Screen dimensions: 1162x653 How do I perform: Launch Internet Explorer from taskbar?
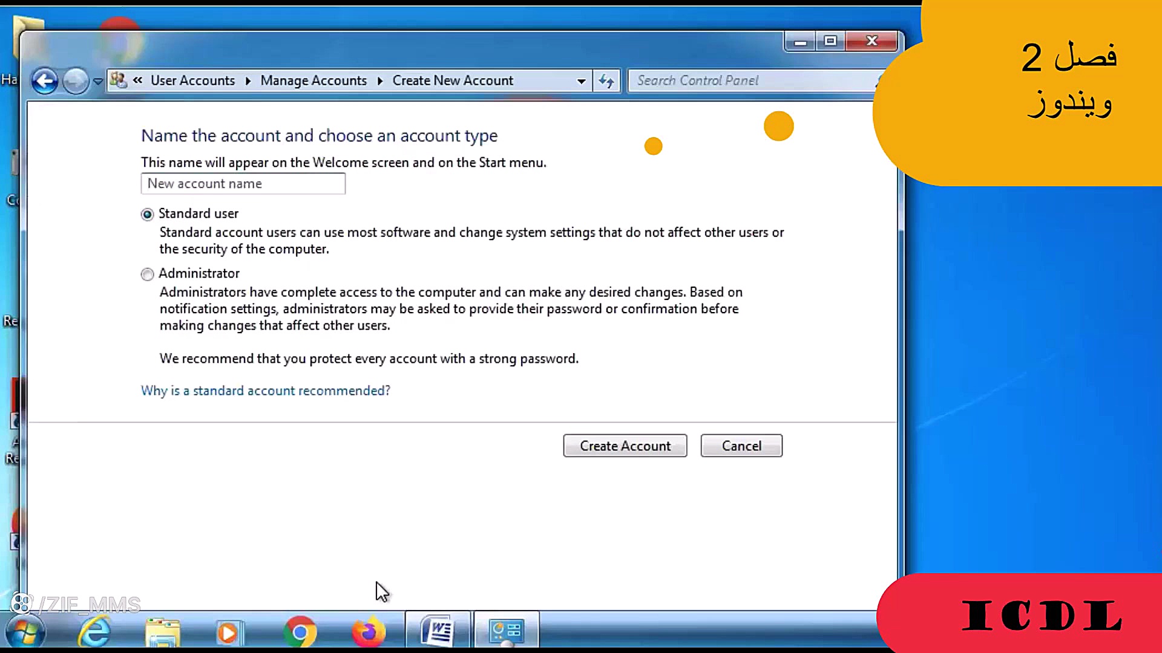click(x=94, y=632)
